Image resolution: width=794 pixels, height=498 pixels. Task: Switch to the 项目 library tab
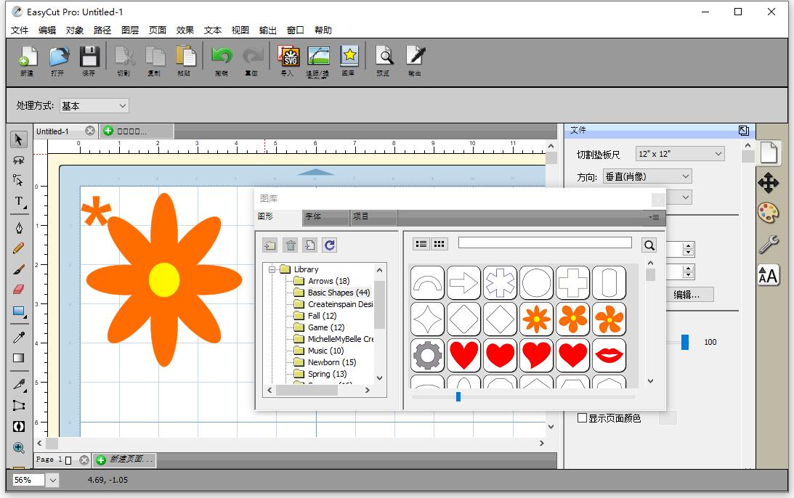pos(373,217)
